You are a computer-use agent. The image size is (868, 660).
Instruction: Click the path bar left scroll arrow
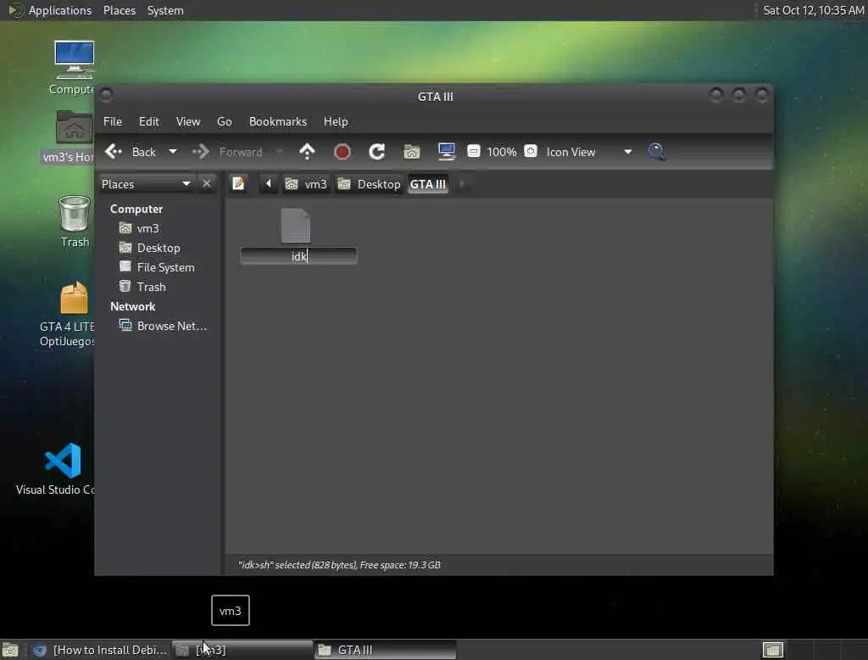tap(269, 183)
